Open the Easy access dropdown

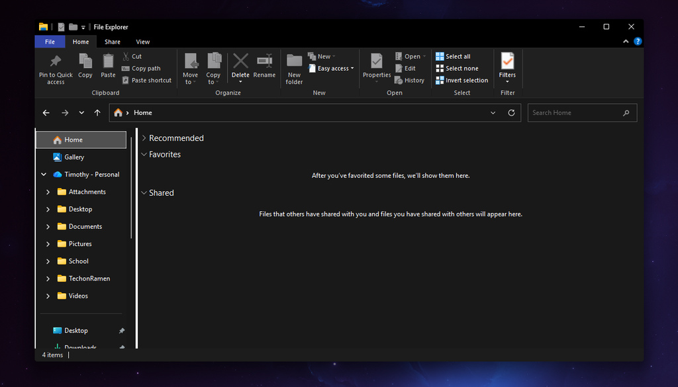[332, 68]
